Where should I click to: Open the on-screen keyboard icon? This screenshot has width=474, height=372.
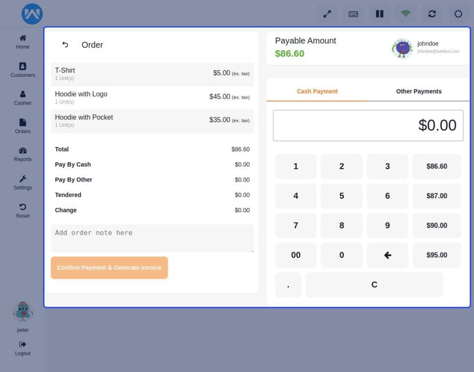tap(354, 14)
